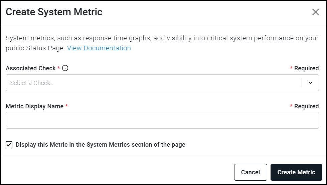Click the info icon beside Associated Check
327x185 pixels.
coord(65,68)
